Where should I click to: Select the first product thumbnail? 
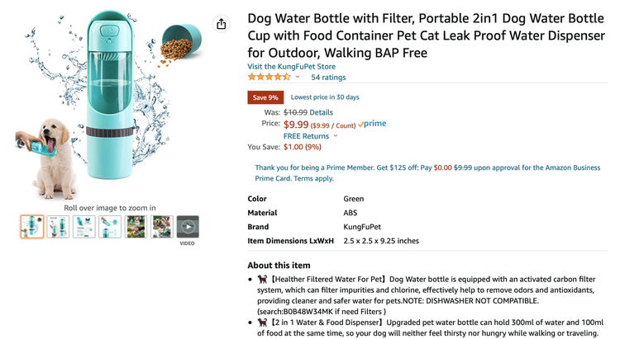[x=31, y=227]
